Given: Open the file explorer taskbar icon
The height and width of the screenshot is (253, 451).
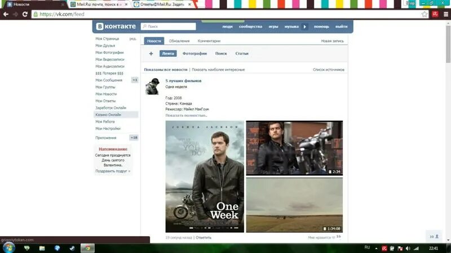Looking at the screenshot, I should coord(42,248).
